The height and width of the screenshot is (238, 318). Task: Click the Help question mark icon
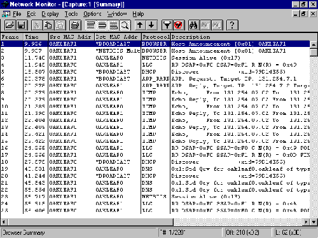[232, 25]
